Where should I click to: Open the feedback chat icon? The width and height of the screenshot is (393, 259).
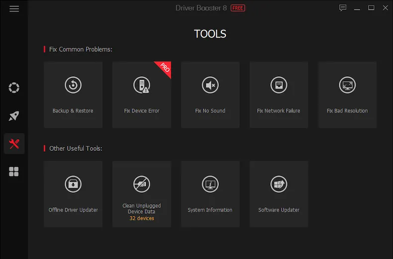[x=343, y=8]
